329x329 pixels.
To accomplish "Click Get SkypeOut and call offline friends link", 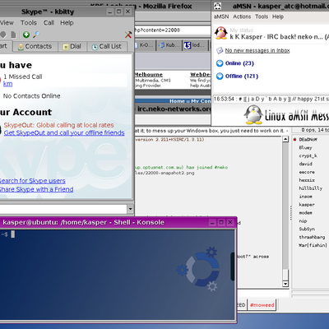I will pyautogui.click(x=64, y=132).
